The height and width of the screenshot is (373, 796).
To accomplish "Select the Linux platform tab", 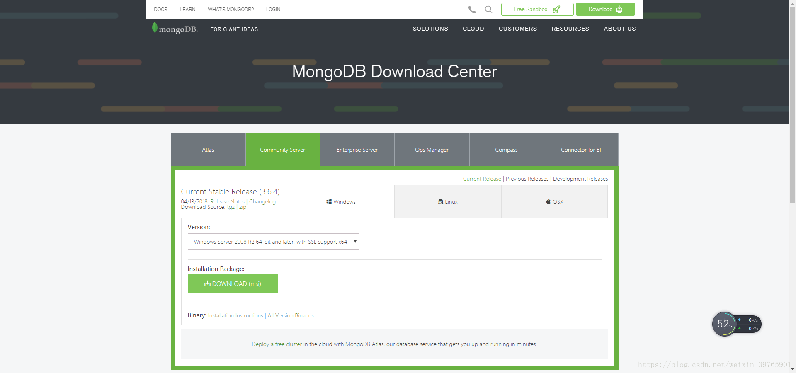I will (448, 202).
